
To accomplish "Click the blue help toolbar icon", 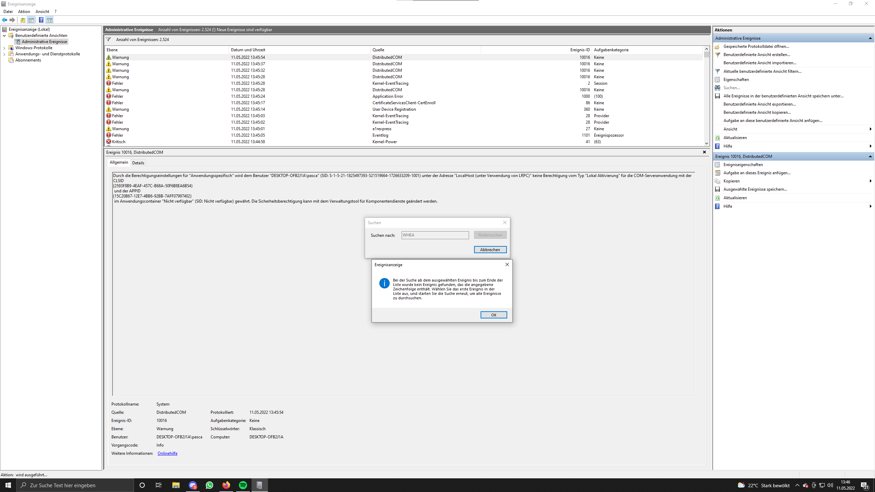I will click(41, 20).
